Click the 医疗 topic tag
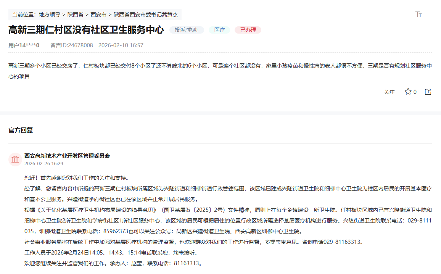Screen dimensions: 441x274 tap(219, 30)
